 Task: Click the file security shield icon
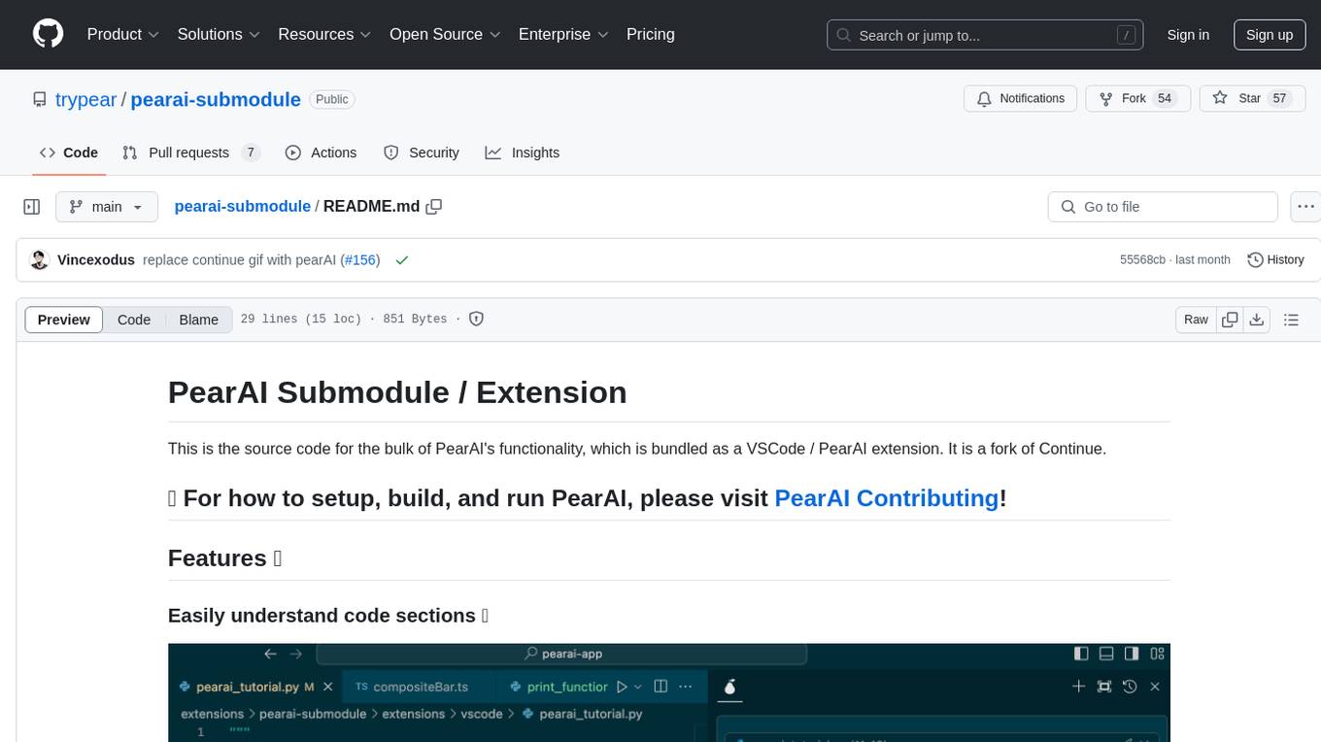point(476,319)
